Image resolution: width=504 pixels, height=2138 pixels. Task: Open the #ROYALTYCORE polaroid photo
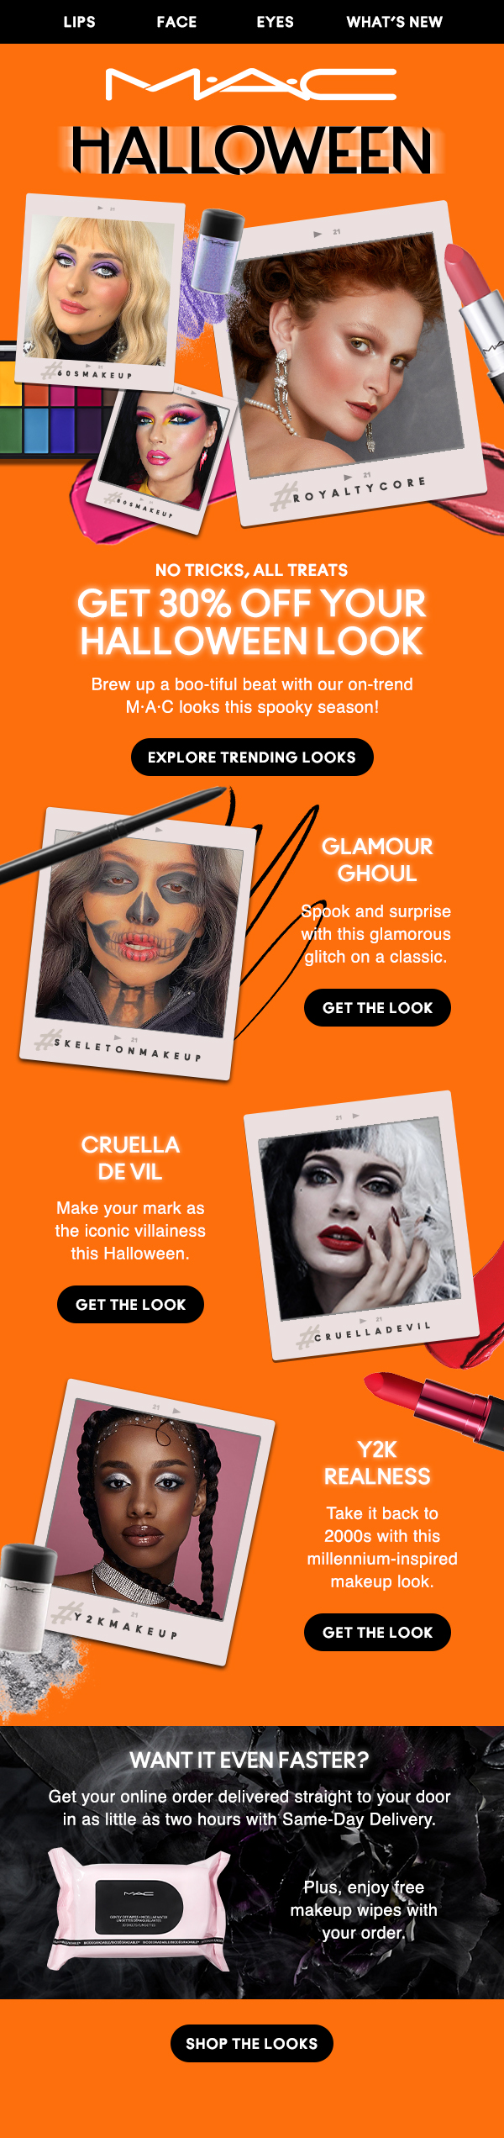(349, 363)
